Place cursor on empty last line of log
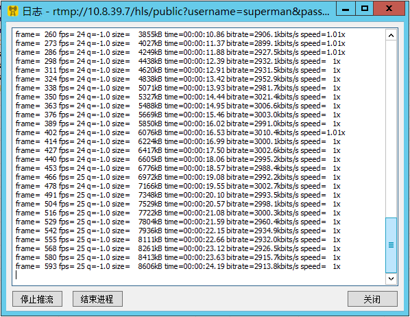This screenshot has width=410, height=317. [x=199, y=275]
